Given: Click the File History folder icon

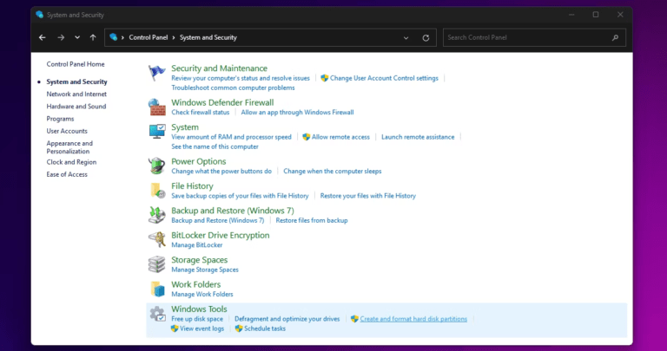Looking at the screenshot, I should (x=156, y=191).
